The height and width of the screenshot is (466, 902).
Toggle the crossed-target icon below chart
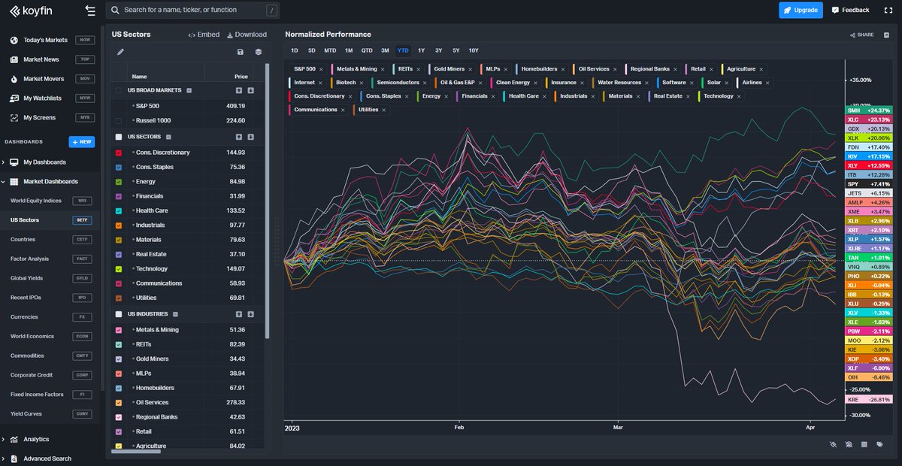[849, 444]
